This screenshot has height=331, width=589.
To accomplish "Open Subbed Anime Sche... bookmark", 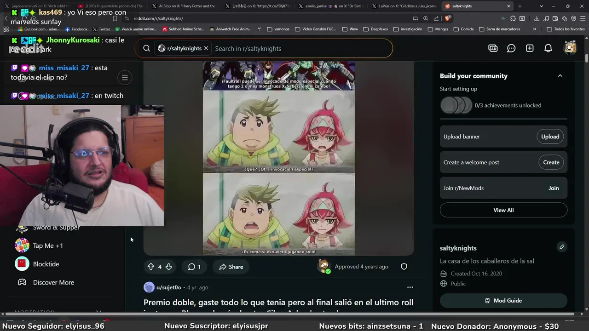I will point(183,29).
